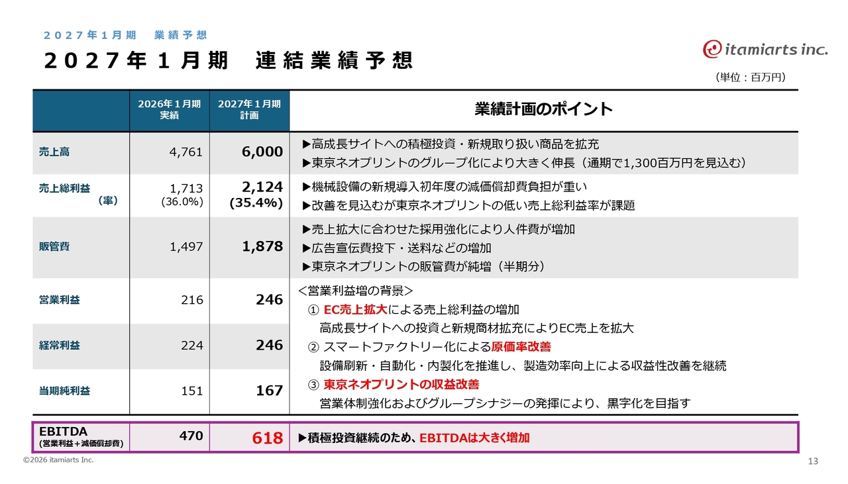The width and height of the screenshot is (848, 484).
Task: Select the 業績計画のポイント header cell
Action: (543, 109)
